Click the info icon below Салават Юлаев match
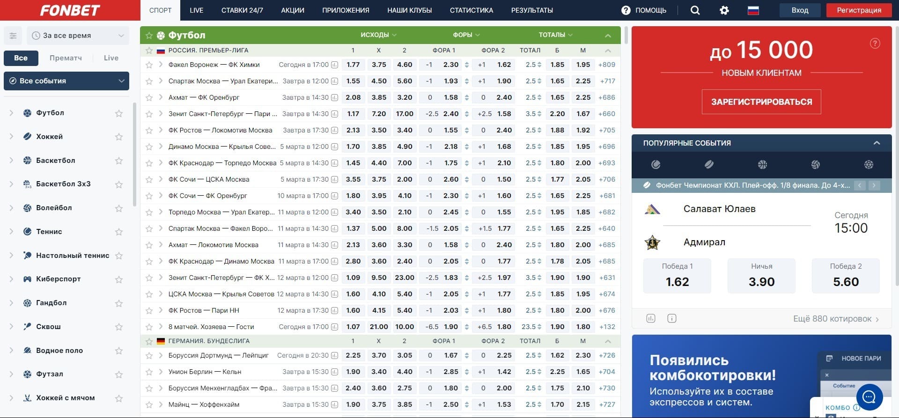Image resolution: width=899 pixels, height=418 pixels. pyautogui.click(x=671, y=319)
